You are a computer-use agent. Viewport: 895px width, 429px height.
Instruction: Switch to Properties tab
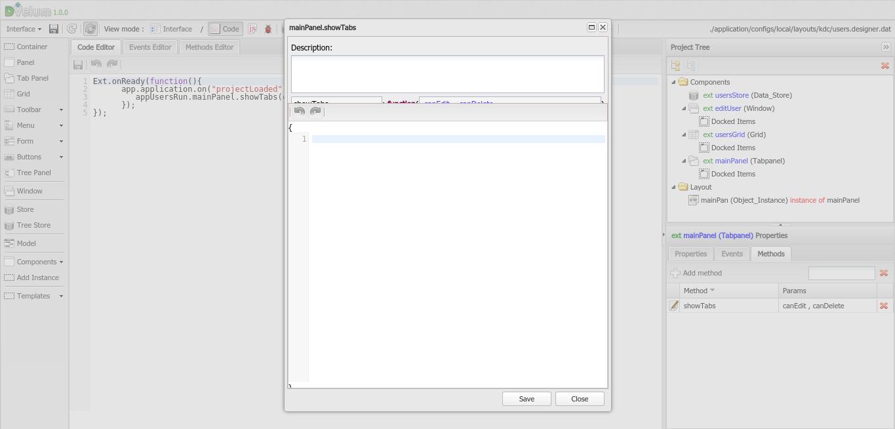[x=690, y=254]
